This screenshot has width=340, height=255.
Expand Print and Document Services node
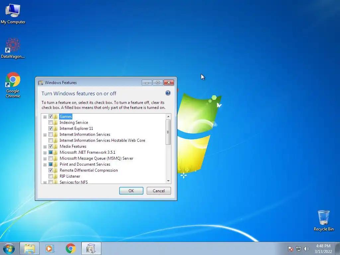click(x=45, y=165)
